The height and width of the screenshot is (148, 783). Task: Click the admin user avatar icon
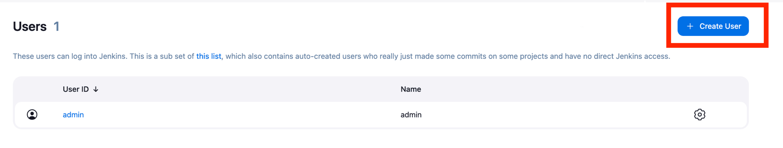point(32,115)
